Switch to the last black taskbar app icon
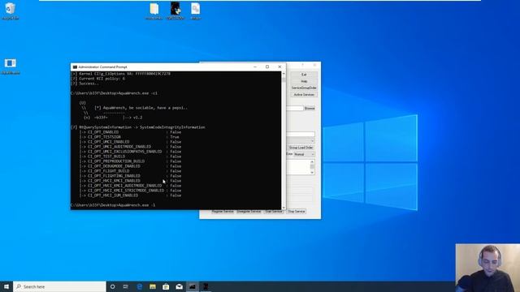Viewport: 520px width, 292px height. pos(206,286)
